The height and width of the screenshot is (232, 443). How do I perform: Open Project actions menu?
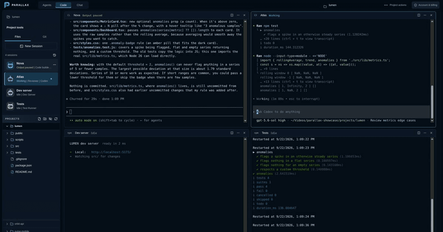click(x=395, y=5)
